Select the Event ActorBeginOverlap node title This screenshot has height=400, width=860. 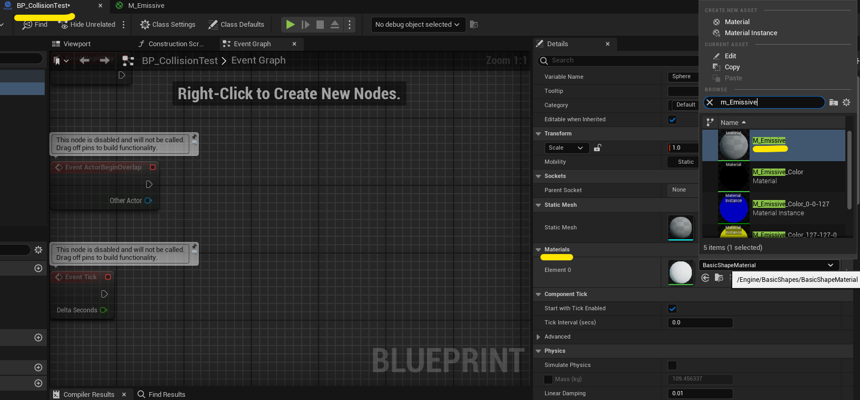point(103,167)
